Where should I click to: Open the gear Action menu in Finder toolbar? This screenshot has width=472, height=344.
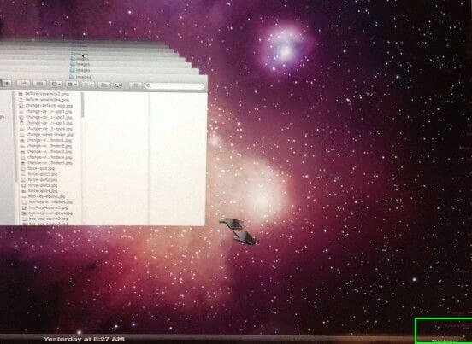72,85
